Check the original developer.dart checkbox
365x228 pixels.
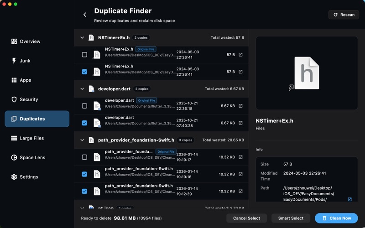(84, 106)
